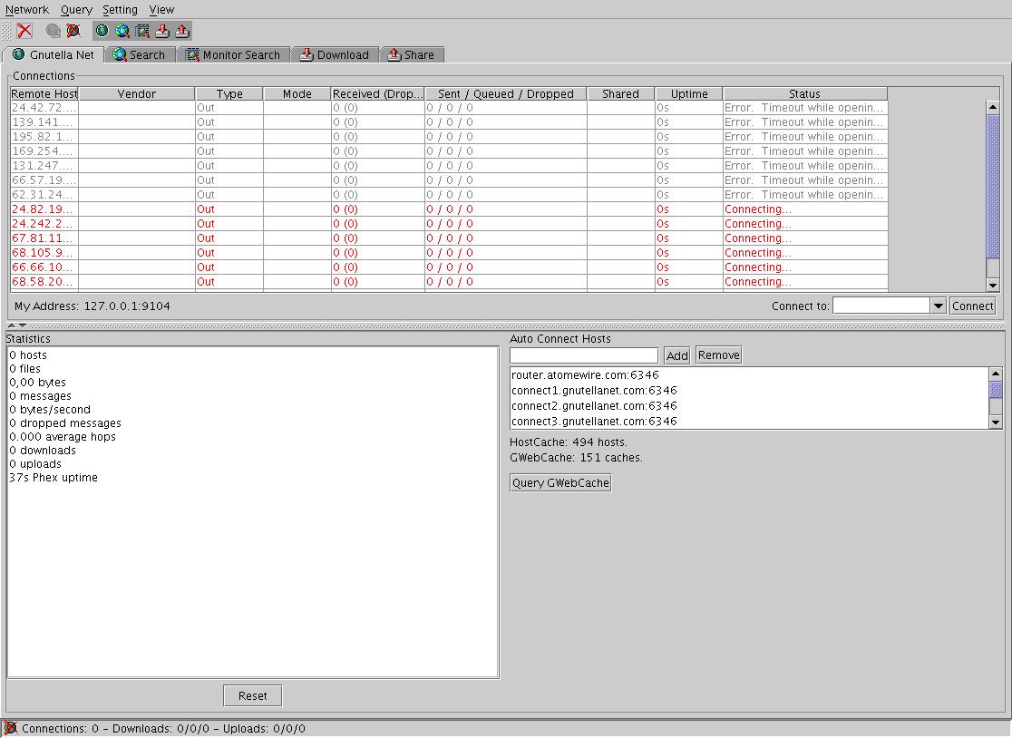Select connecting row for host 66.66.10
The width and height of the screenshot is (1012, 738).
click(x=449, y=267)
